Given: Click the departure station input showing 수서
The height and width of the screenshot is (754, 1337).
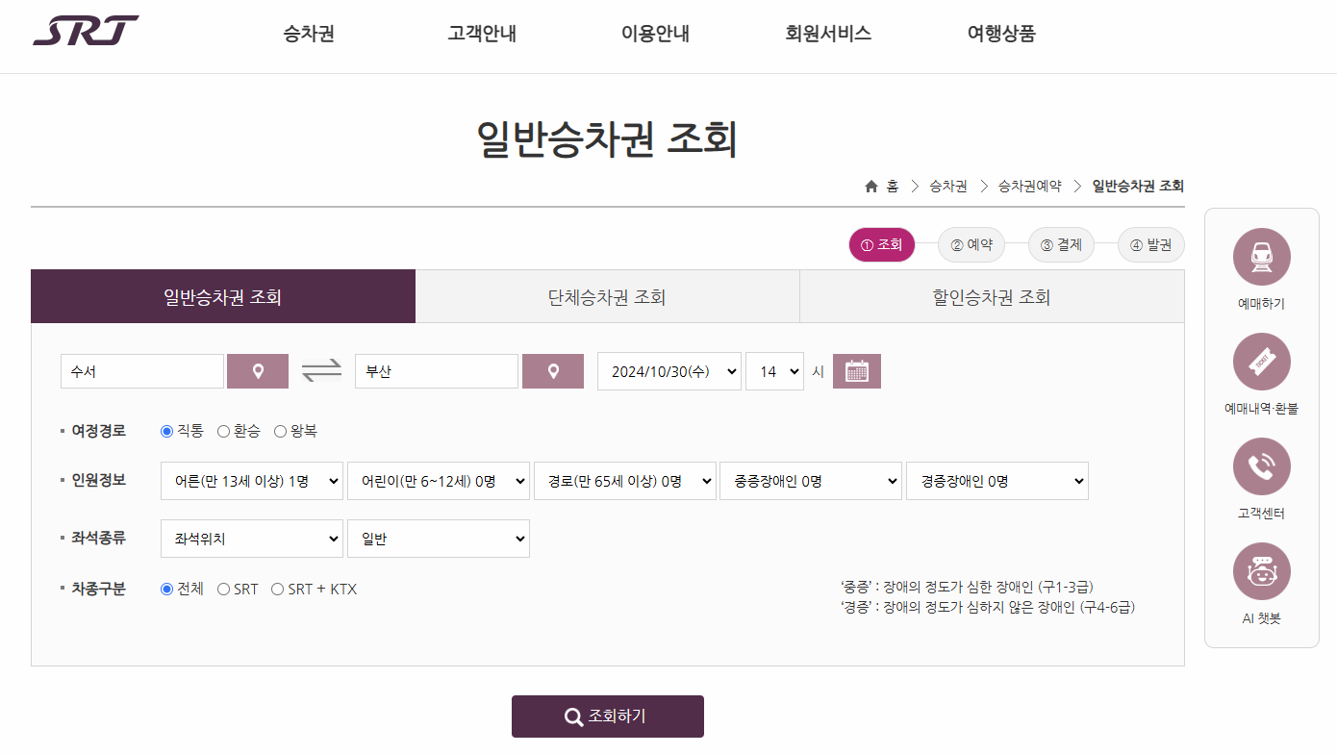Looking at the screenshot, I should tap(141, 370).
